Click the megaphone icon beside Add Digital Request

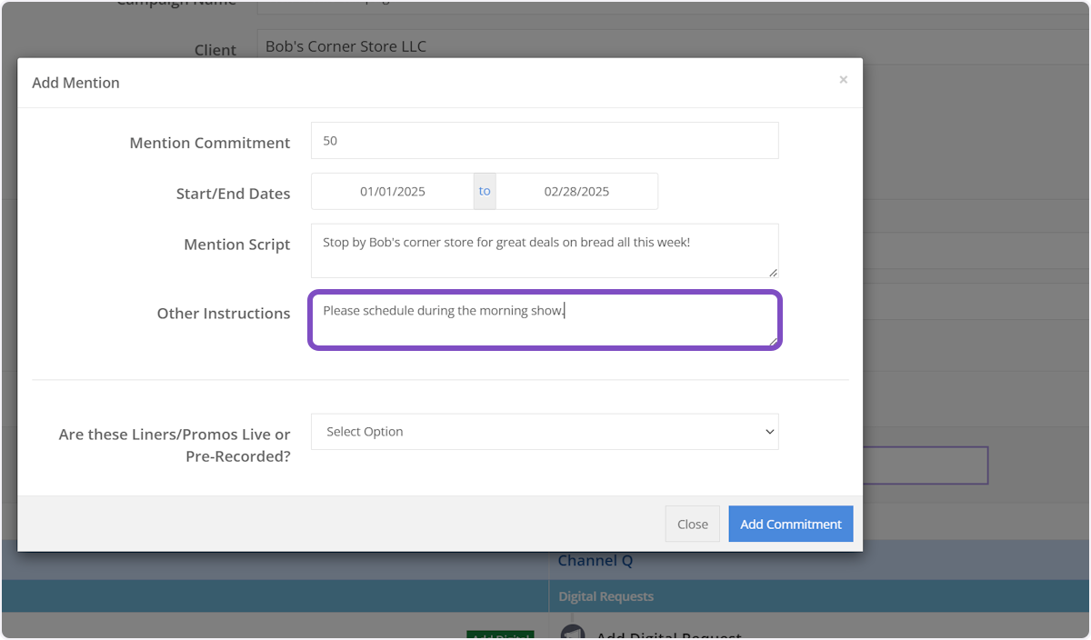tap(572, 634)
